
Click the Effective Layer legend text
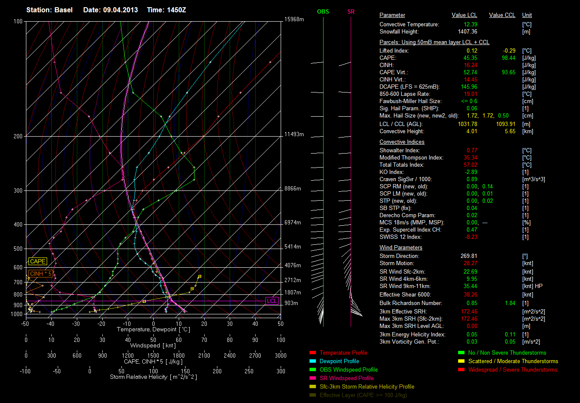[363, 395]
